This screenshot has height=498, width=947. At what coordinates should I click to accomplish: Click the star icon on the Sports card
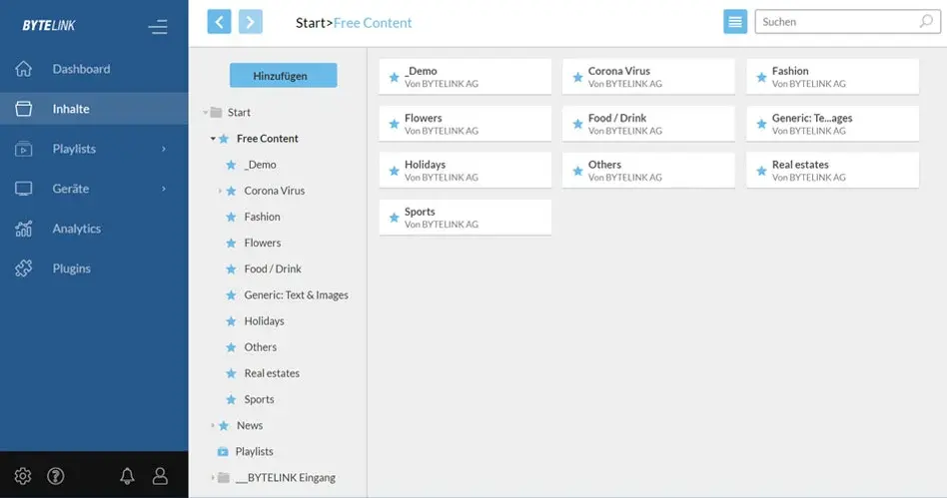click(394, 218)
